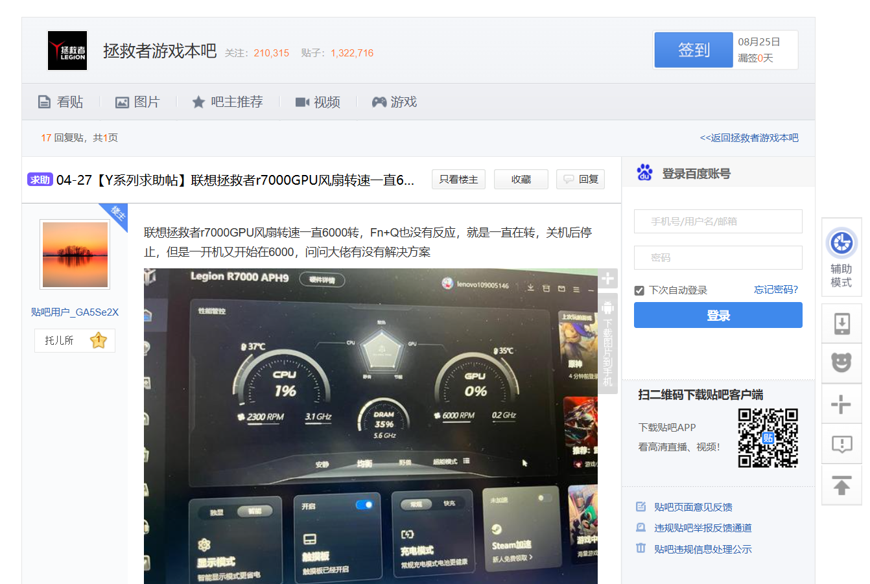
Task: Click the star level icon on badge
Action: (x=99, y=340)
